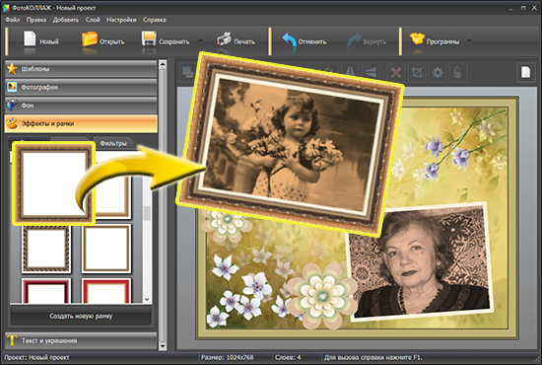
Task: Click the star icon beside Шаблоны
Action: (x=12, y=69)
